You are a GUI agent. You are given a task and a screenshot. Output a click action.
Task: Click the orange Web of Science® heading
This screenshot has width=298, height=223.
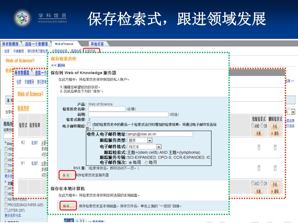point(20,61)
